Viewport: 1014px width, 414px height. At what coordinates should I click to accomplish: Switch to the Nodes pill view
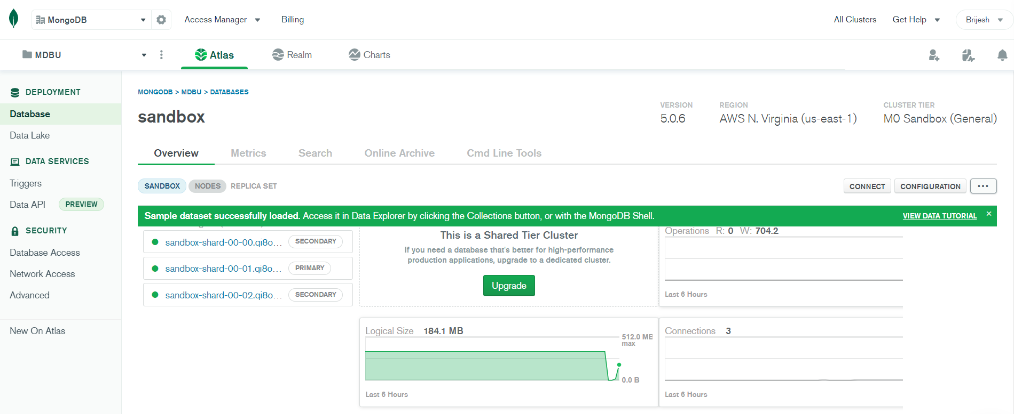[x=207, y=186]
